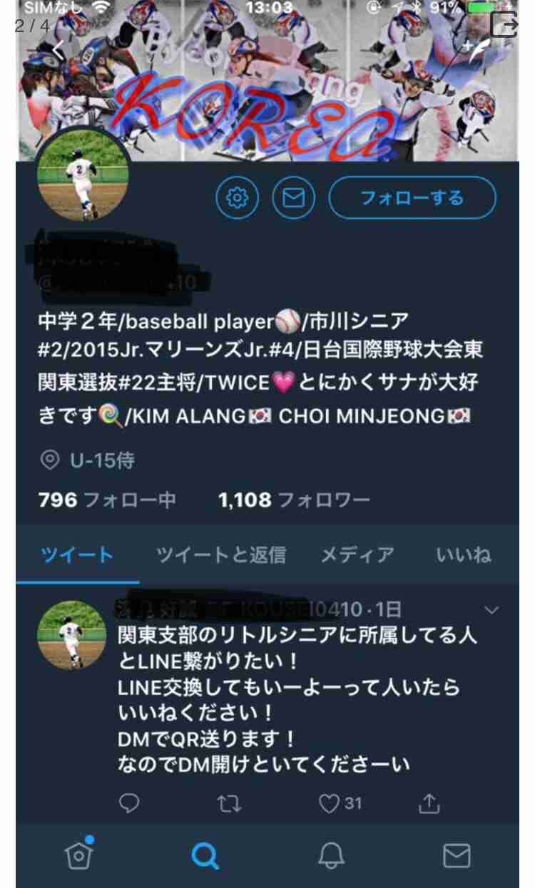
Task: View the 1,108 フォロワー followers list
Action: [x=294, y=500]
